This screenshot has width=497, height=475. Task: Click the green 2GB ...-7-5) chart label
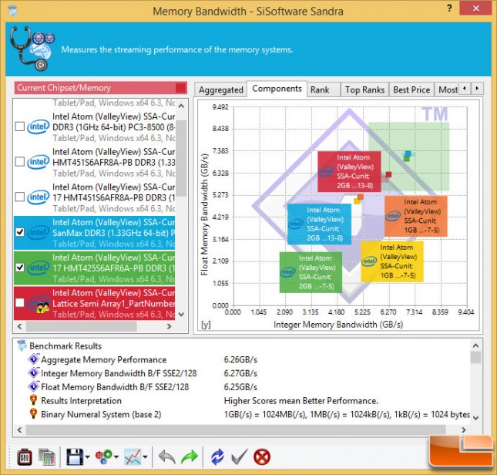pyautogui.click(x=311, y=272)
